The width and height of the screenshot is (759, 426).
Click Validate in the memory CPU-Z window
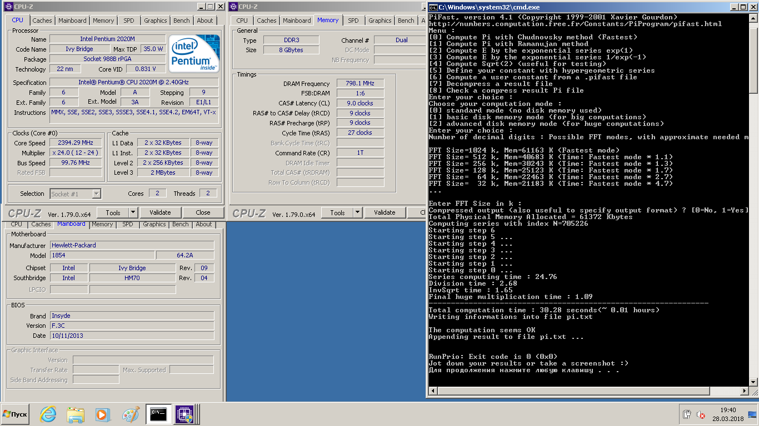coord(385,212)
